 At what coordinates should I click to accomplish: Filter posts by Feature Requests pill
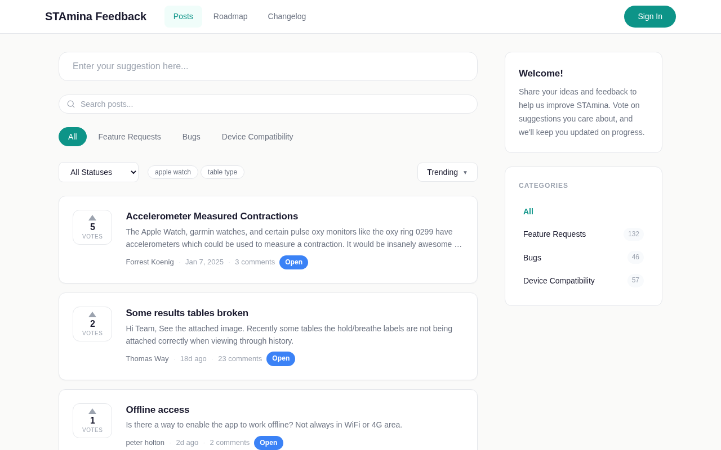click(x=130, y=137)
